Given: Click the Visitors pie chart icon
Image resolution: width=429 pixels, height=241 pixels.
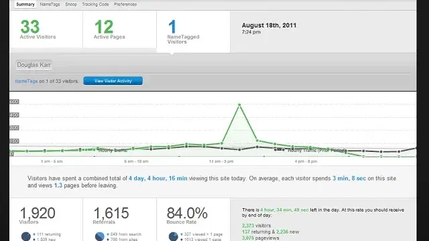Looking at the screenshot, I should [26, 236].
